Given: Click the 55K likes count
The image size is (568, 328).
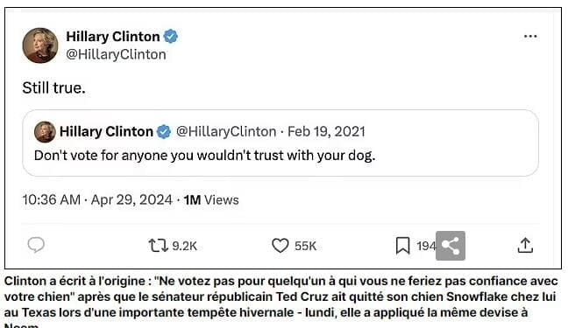Looking at the screenshot, I should pos(305,246).
